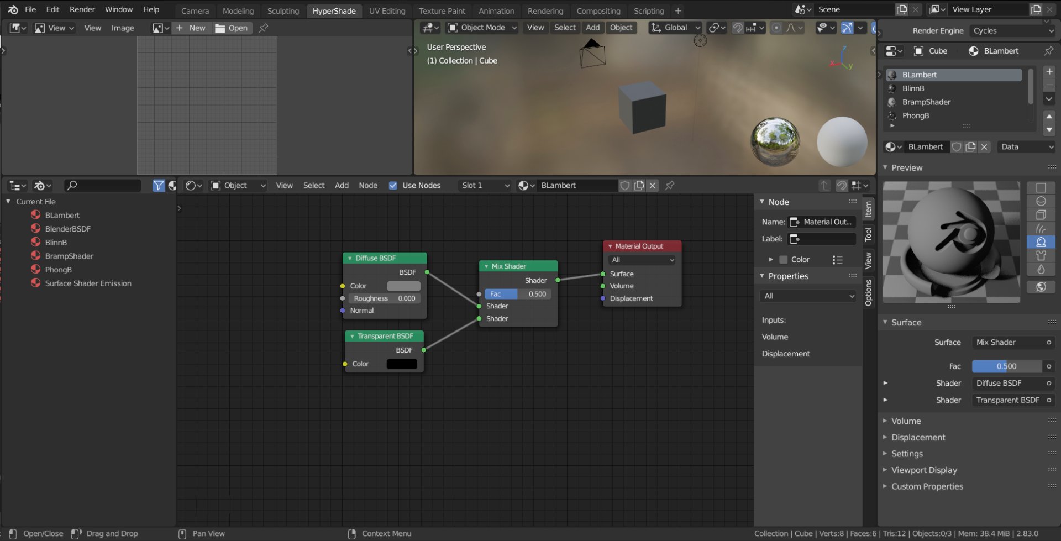The width and height of the screenshot is (1061, 541).
Task: Open the Object Mode dropdown
Action: click(482, 28)
